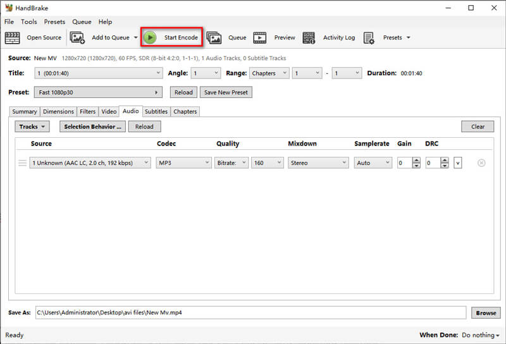Remove audio track with circled X icon

point(481,163)
